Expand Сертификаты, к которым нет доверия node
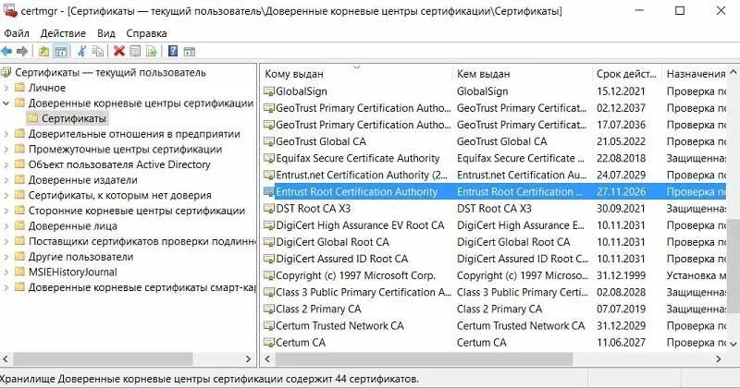 6,195
